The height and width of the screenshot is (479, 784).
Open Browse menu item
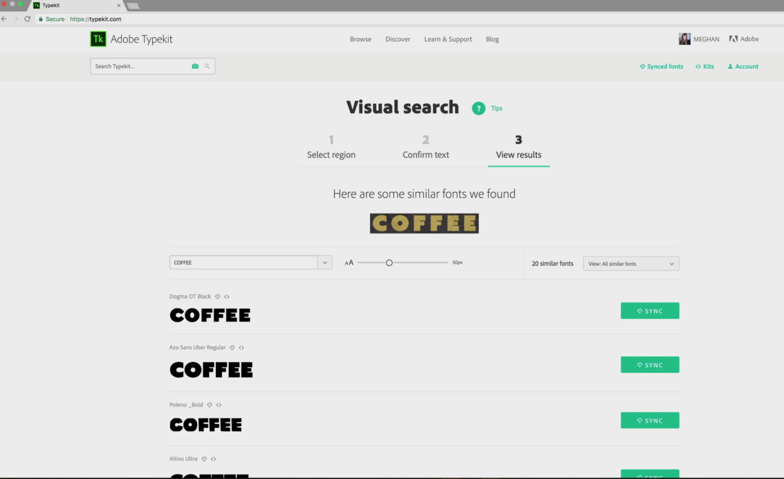point(360,39)
